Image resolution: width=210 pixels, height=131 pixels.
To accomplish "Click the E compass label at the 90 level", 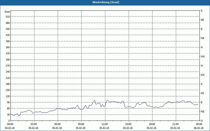I will tap(202, 102).
